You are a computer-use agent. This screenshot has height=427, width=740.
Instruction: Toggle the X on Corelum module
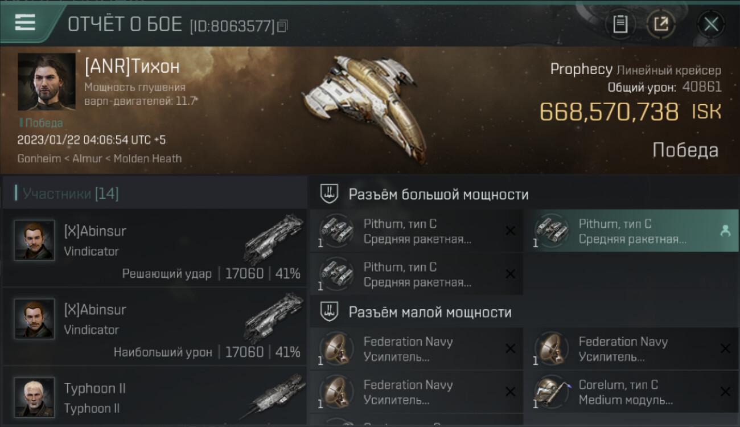725,392
